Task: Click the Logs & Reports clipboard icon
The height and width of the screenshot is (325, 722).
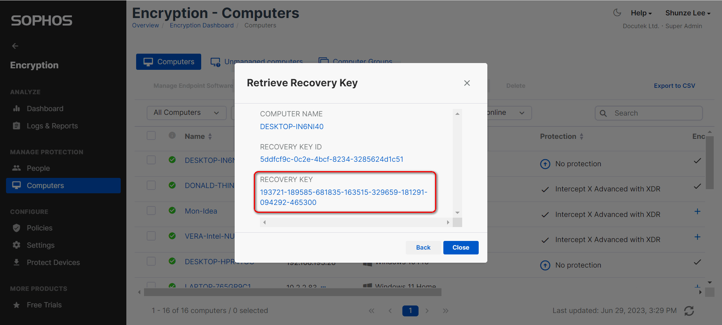Action: (x=17, y=126)
